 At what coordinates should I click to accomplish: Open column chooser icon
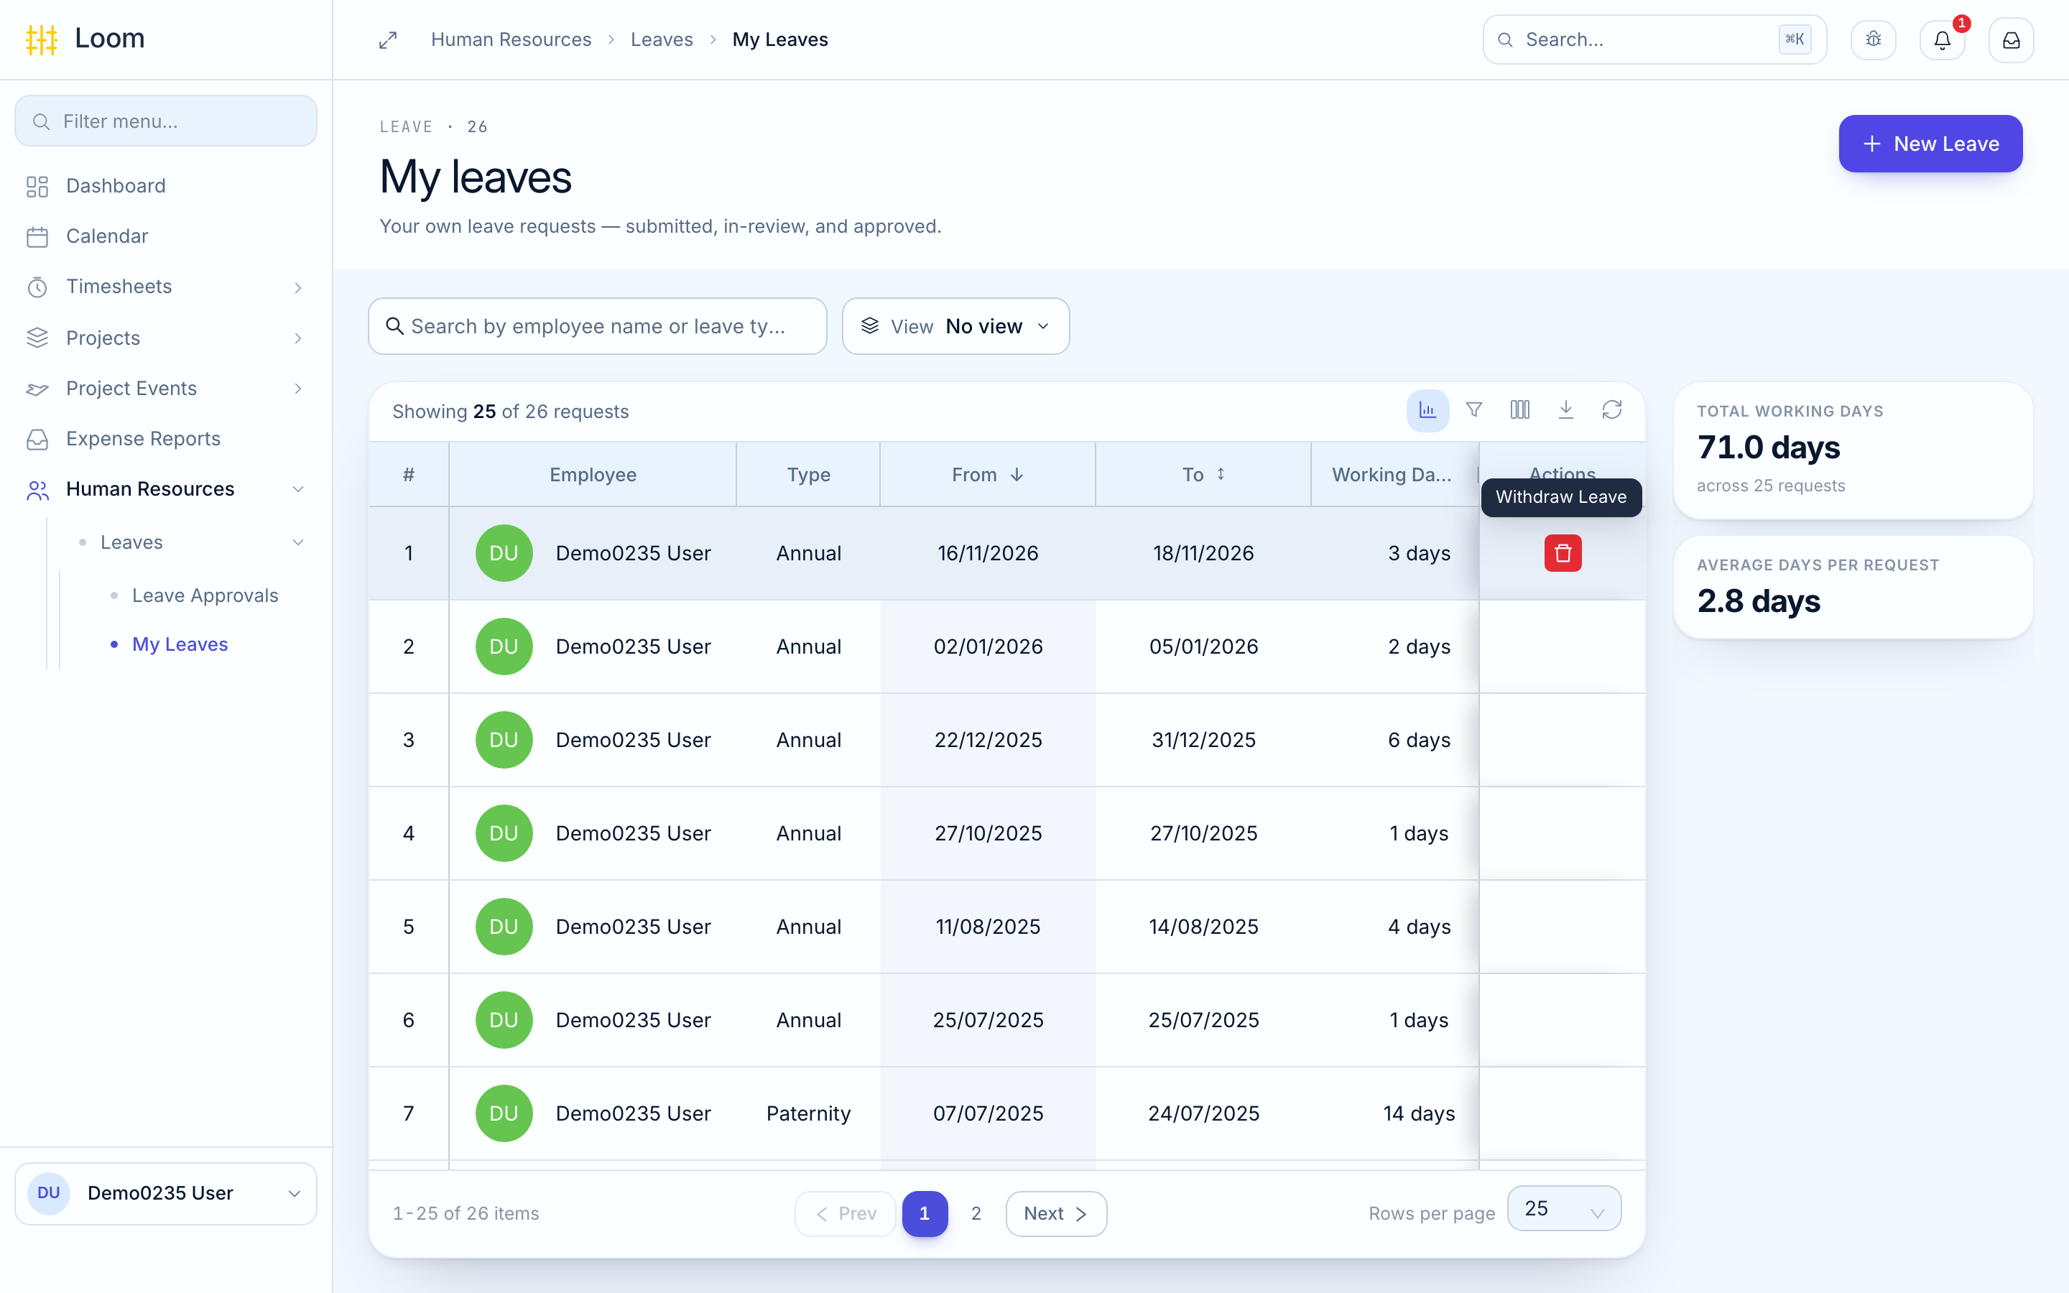coord(1519,410)
